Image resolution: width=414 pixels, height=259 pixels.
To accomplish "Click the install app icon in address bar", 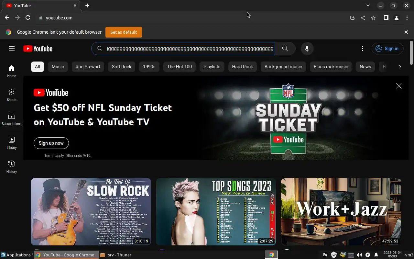I will 353,18.
